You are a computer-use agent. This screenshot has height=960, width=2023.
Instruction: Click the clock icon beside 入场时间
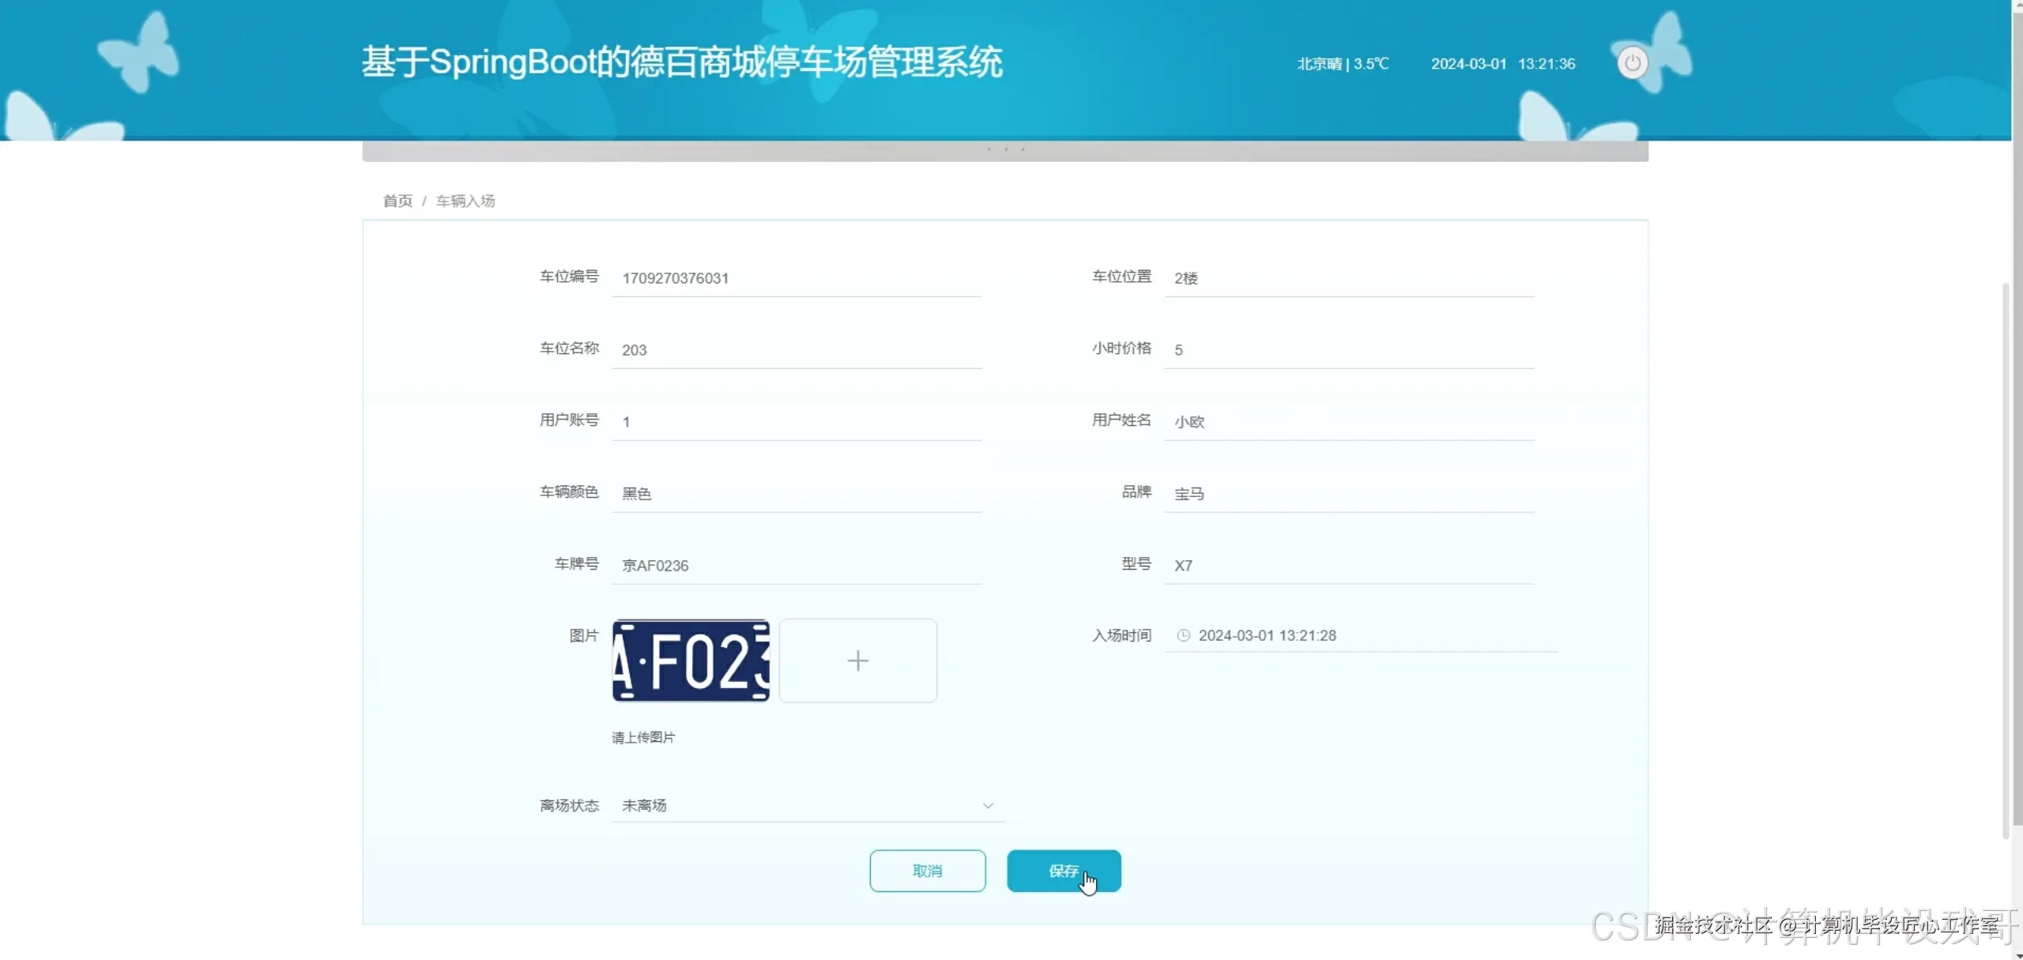[1183, 635]
